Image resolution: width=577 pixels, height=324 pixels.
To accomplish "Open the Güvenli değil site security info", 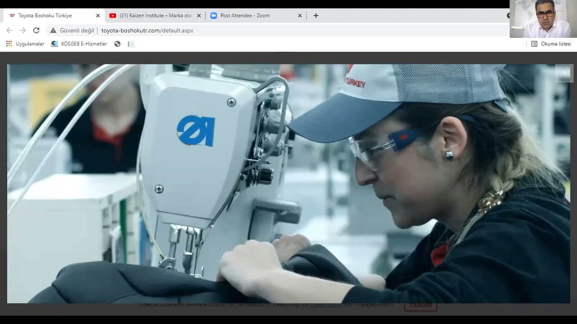I will coord(73,30).
